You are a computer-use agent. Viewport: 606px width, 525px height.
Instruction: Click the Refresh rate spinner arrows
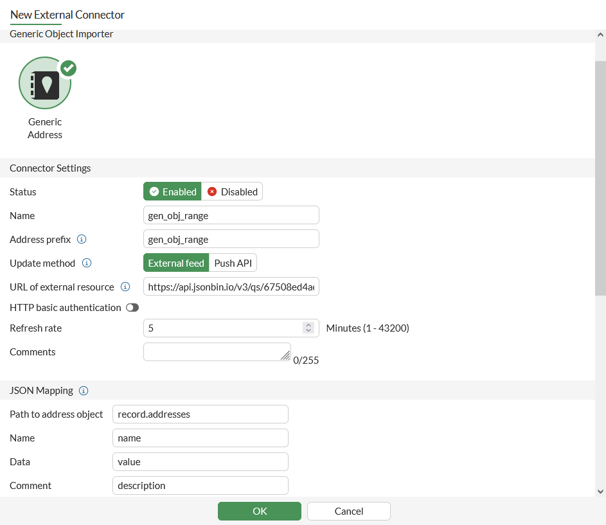(x=308, y=328)
